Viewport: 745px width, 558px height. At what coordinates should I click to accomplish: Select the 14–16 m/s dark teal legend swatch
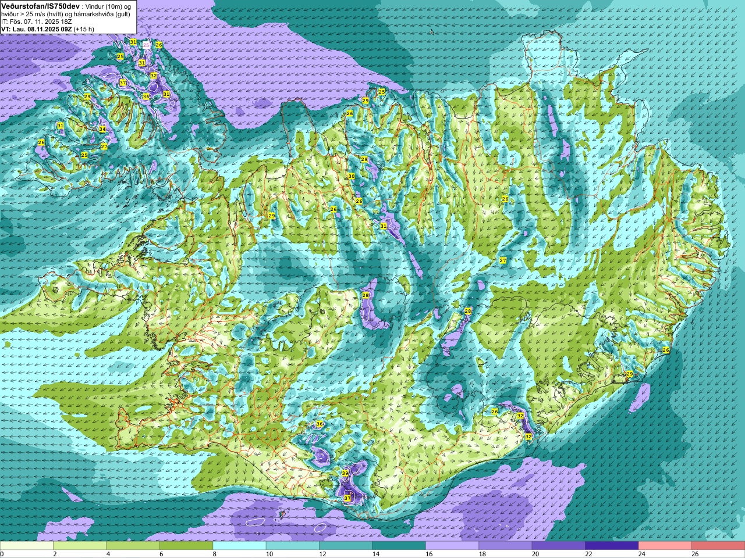pyautogui.click(x=399, y=546)
